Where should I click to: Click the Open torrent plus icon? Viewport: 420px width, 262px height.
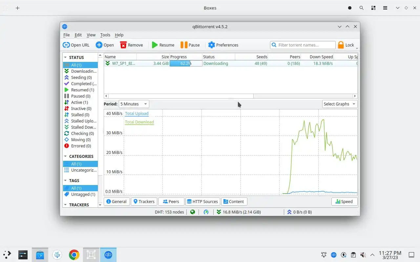99,45
